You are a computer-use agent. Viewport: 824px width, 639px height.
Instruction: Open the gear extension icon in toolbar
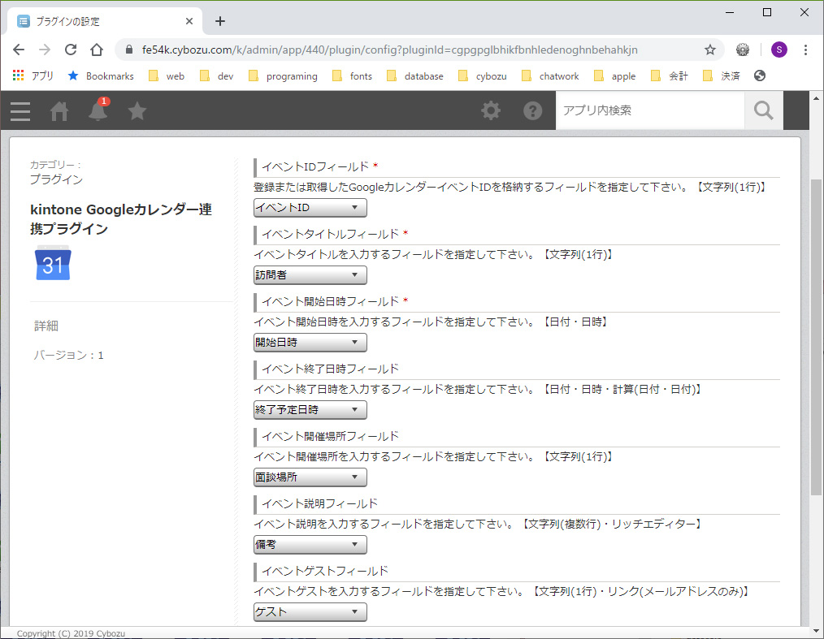[743, 50]
